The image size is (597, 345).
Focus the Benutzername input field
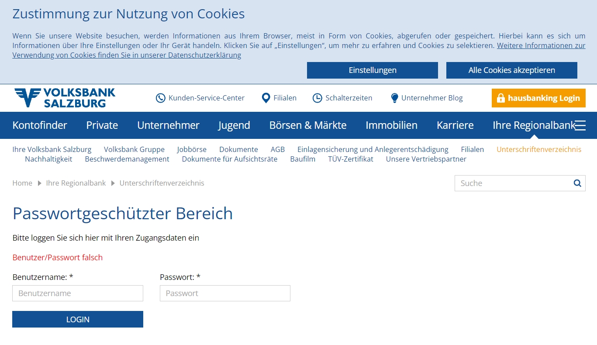(x=78, y=293)
